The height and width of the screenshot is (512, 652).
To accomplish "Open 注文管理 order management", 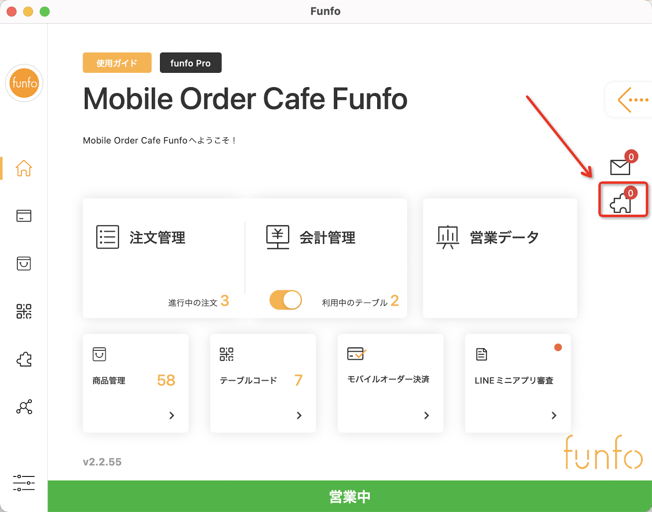I will [158, 238].
